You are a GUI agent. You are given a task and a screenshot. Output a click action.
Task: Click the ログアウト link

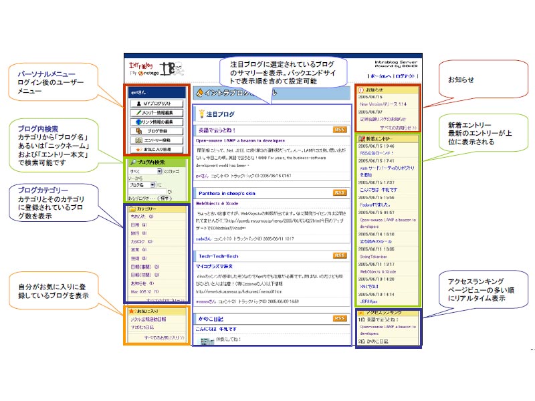point(405,76)
